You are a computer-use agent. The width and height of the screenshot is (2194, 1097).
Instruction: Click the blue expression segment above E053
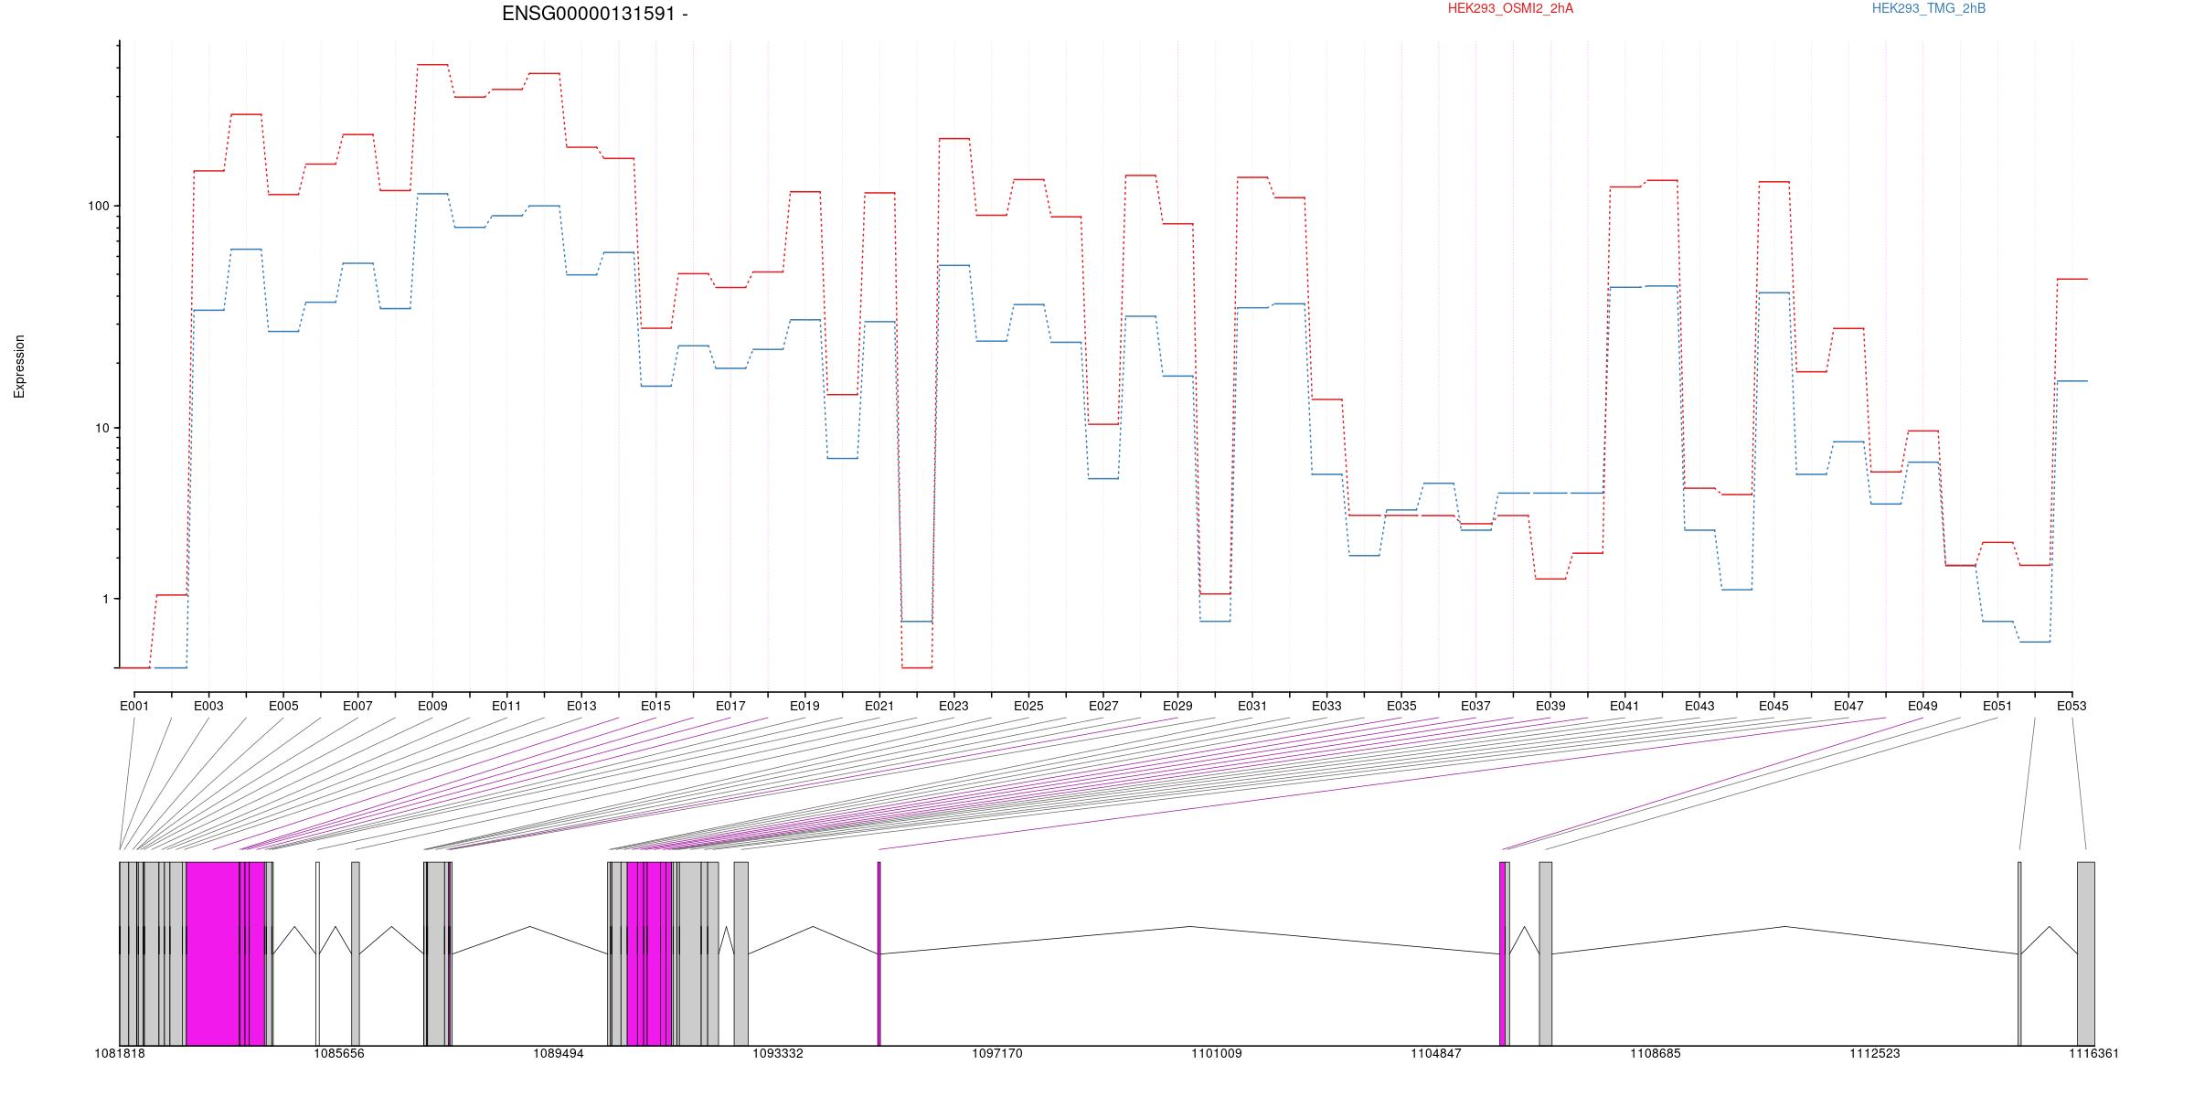point(2072,381)
